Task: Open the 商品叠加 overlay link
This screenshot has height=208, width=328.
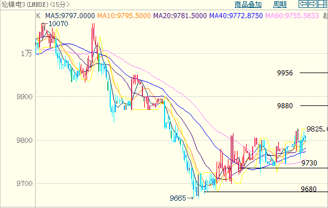Action: pyautogui.click(x=248, y=5)
